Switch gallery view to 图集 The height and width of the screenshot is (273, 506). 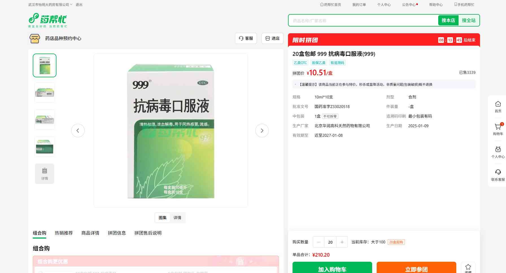(x=163, y=218)
